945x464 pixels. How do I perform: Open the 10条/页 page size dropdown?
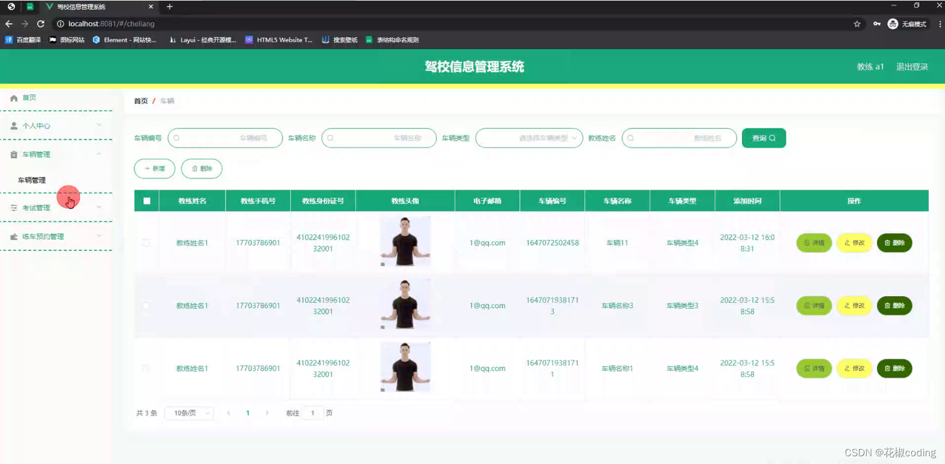pyautogui.click(x=189, y=413)
